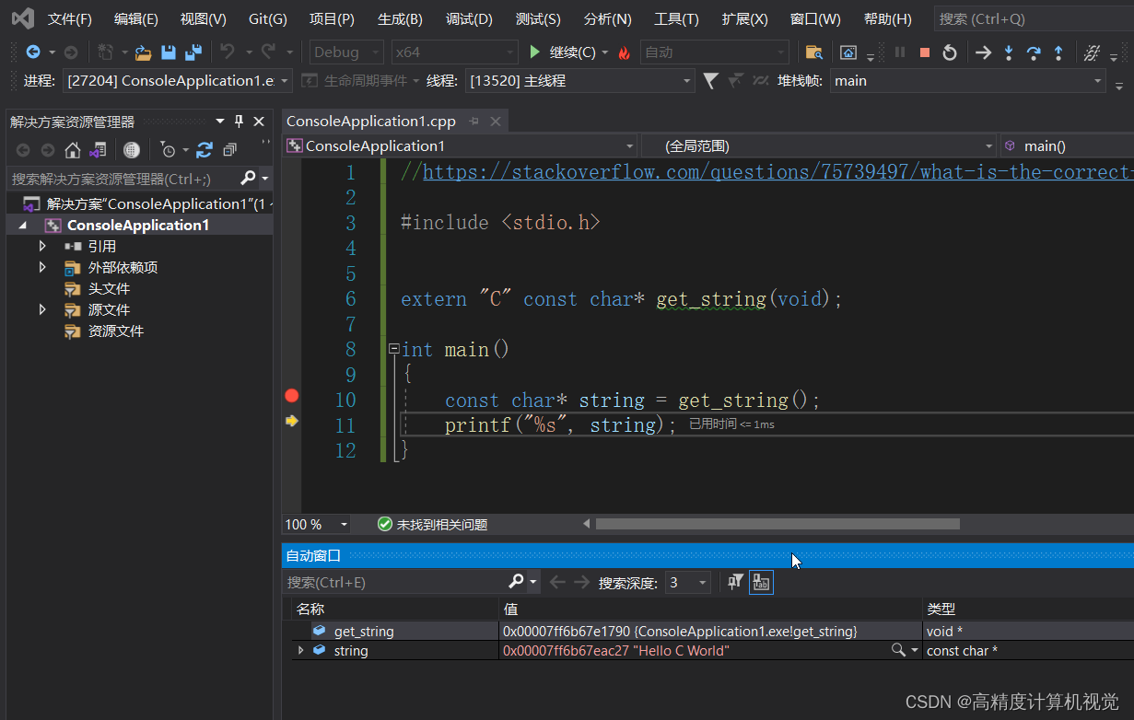Image resolution: width=1134 pixels, height=720 pixels.
Task: Click the navigate backward arrow icon
Action: point(33,52)
